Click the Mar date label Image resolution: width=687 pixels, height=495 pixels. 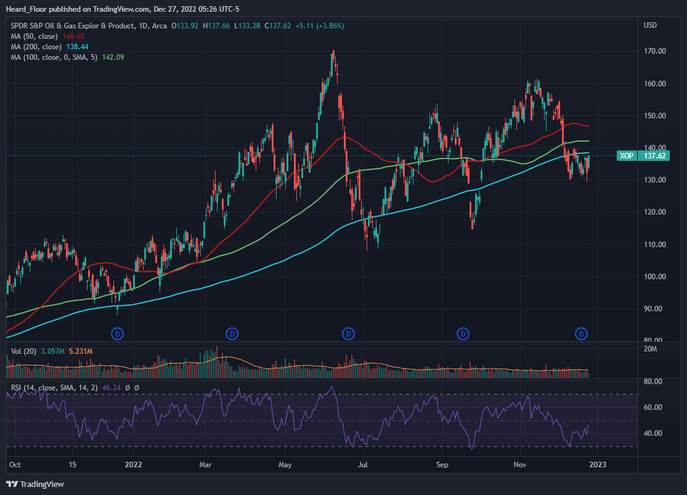pyautogui.click(x=206, y=465)
